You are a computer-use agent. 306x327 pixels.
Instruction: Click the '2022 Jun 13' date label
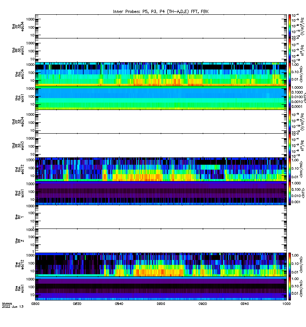pyautogui.click(x=13, y=307)
